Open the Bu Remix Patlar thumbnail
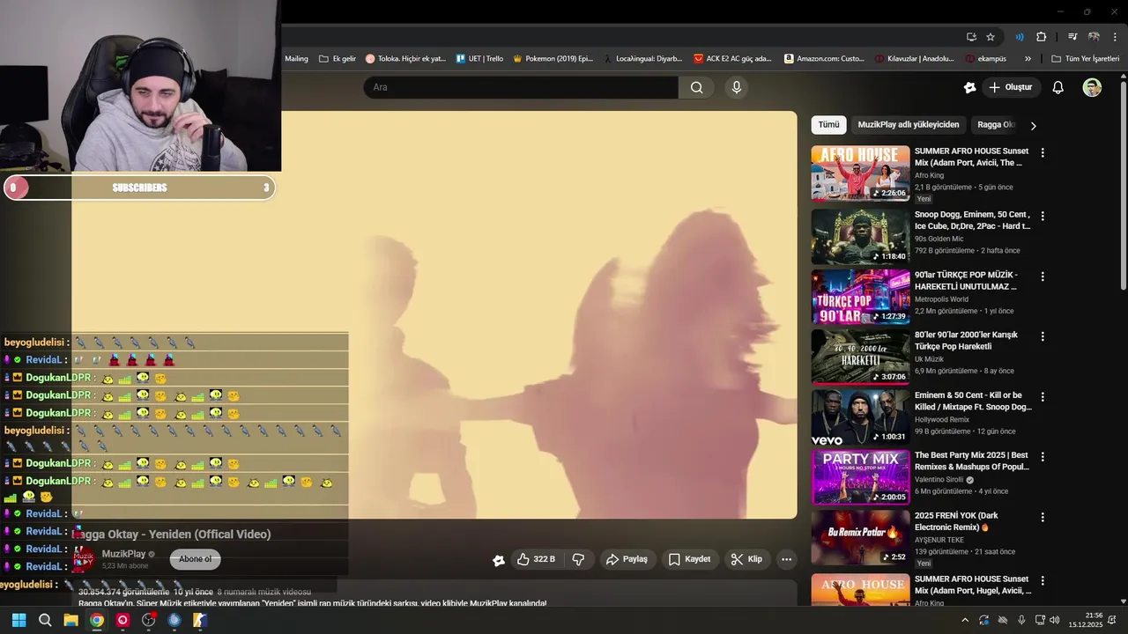1128x634 pixels. 860,537
